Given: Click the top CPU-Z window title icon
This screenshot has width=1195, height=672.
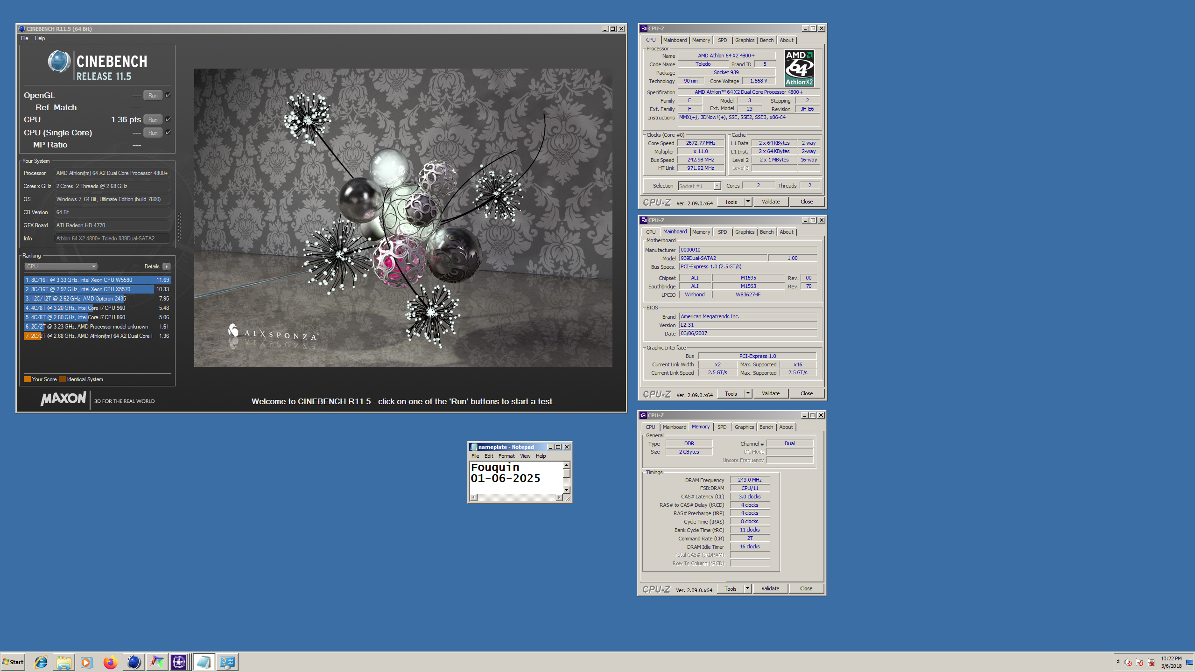Looking at the screenshot, I should point(644,28).
